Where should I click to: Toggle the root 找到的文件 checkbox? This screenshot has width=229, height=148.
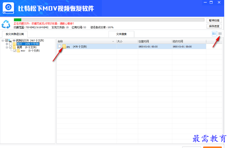[x=7, y=40]
